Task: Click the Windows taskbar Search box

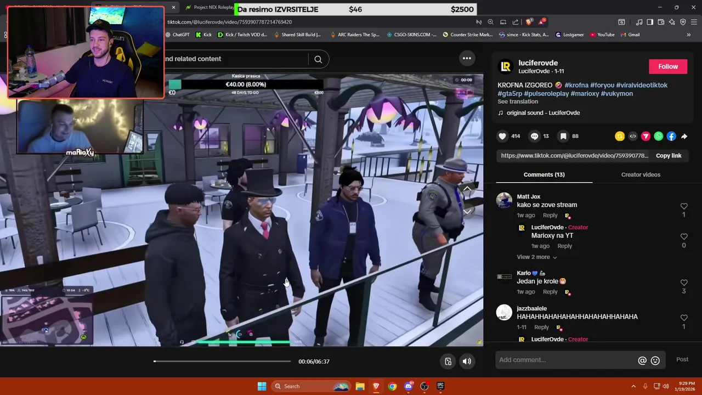Action: coord(310,386)
